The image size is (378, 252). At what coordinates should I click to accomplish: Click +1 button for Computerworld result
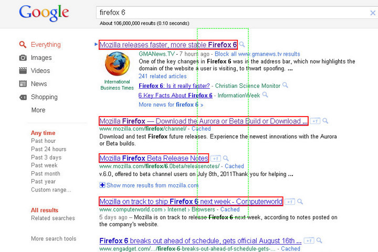[x=290, y=202]
